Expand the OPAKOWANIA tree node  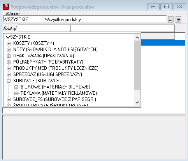tap(9, 56)
